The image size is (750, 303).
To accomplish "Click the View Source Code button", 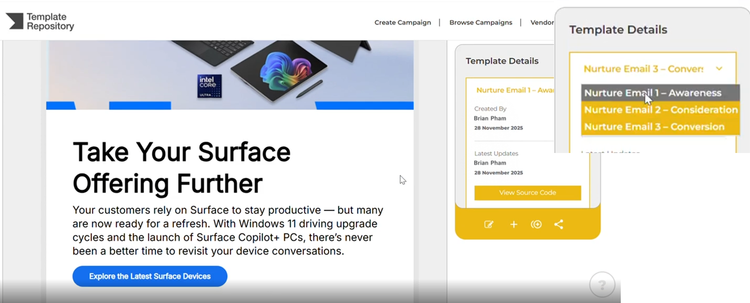I will (x=528, y=193).
